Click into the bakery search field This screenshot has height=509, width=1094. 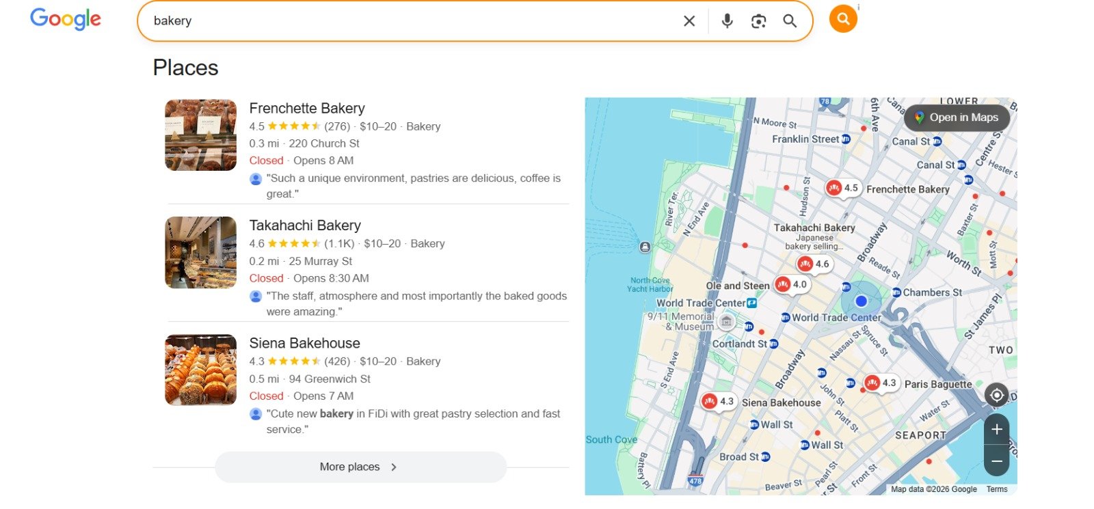410,21
